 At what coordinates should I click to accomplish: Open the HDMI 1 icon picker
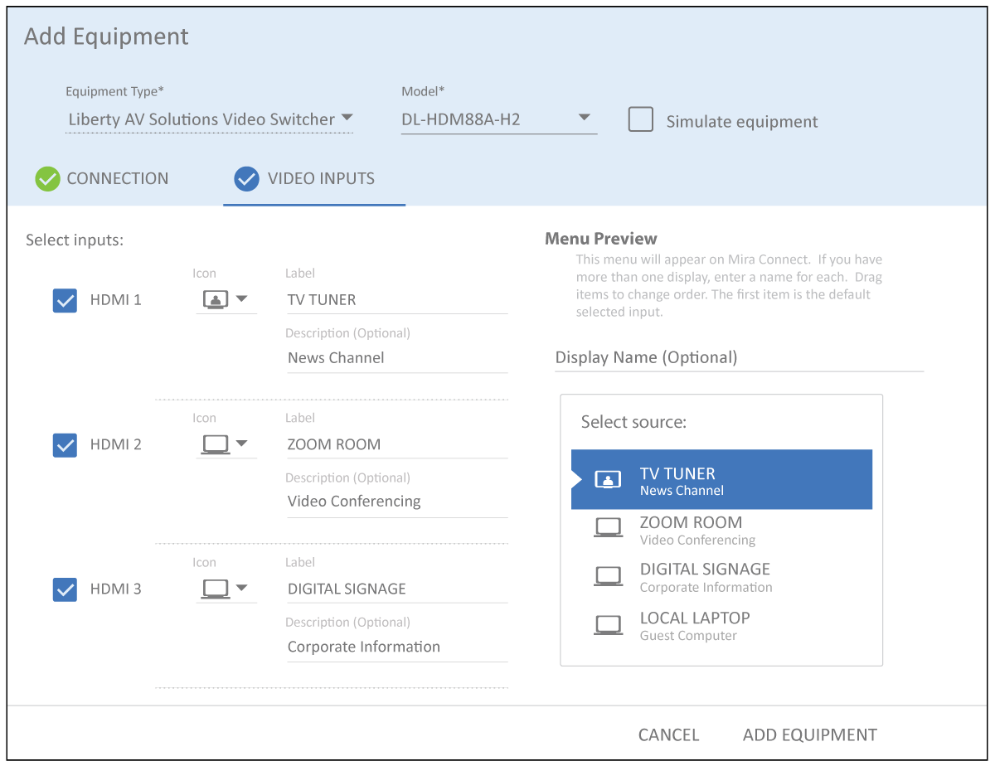[240, 299]
